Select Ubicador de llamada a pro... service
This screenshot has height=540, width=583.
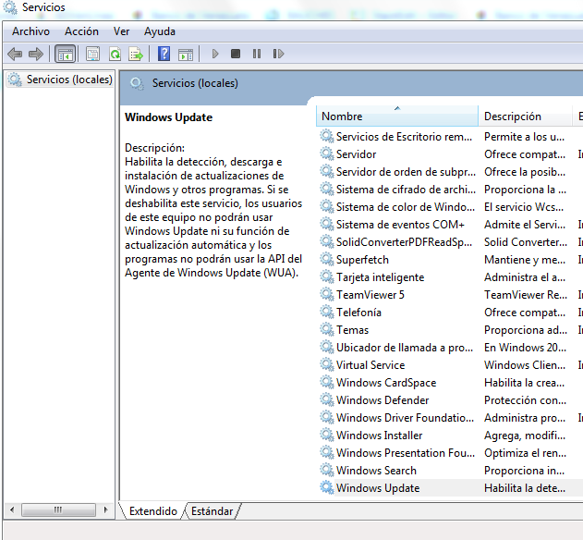405,348
